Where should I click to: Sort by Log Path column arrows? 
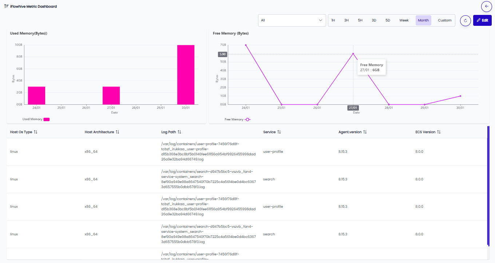[x=179, y=132]
